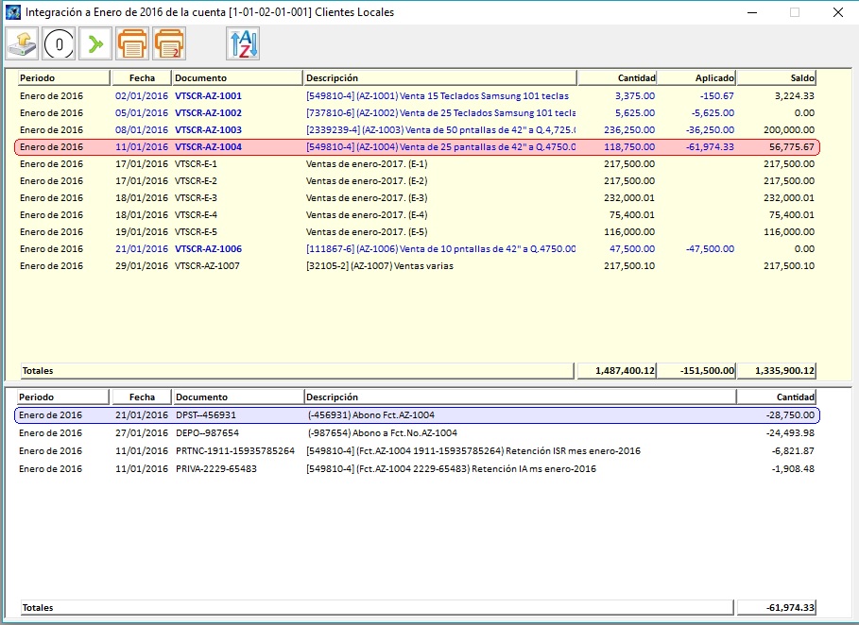
Task: Click lower table Descripción column header
Action: click(x=520, y=397)
